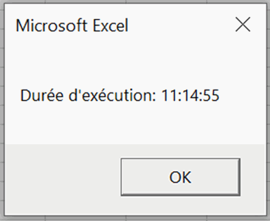The image size is (270, 221).
Task: Click the word Excel in the title
Action: (111, 26)
